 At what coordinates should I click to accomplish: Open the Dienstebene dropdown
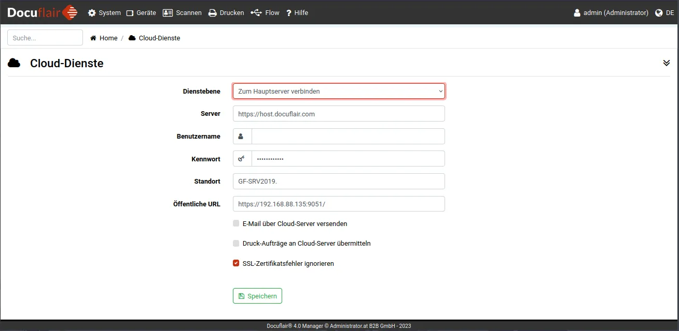click(339, 91)
